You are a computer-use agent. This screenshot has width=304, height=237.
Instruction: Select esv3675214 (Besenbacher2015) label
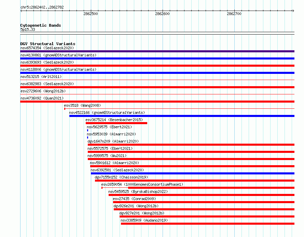point(114,120)
